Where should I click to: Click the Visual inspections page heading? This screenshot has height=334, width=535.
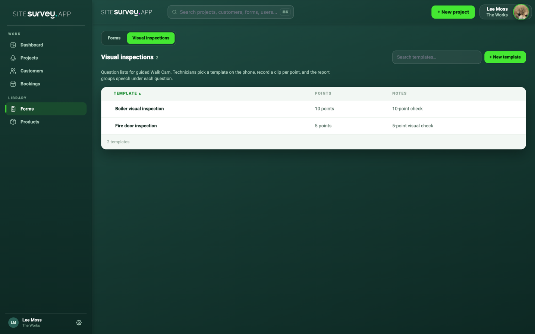pos(127,57)
